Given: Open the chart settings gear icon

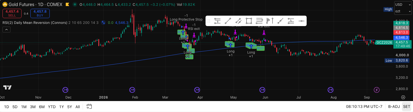Looking at the screenshot, I should [x=403, y=97].
